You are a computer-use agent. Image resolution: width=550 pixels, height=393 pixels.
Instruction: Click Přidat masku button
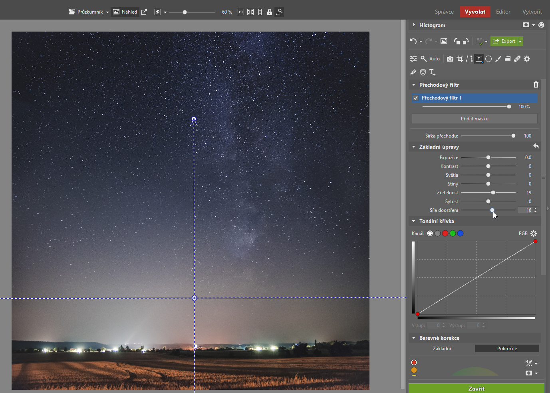[x=475, y=119]
